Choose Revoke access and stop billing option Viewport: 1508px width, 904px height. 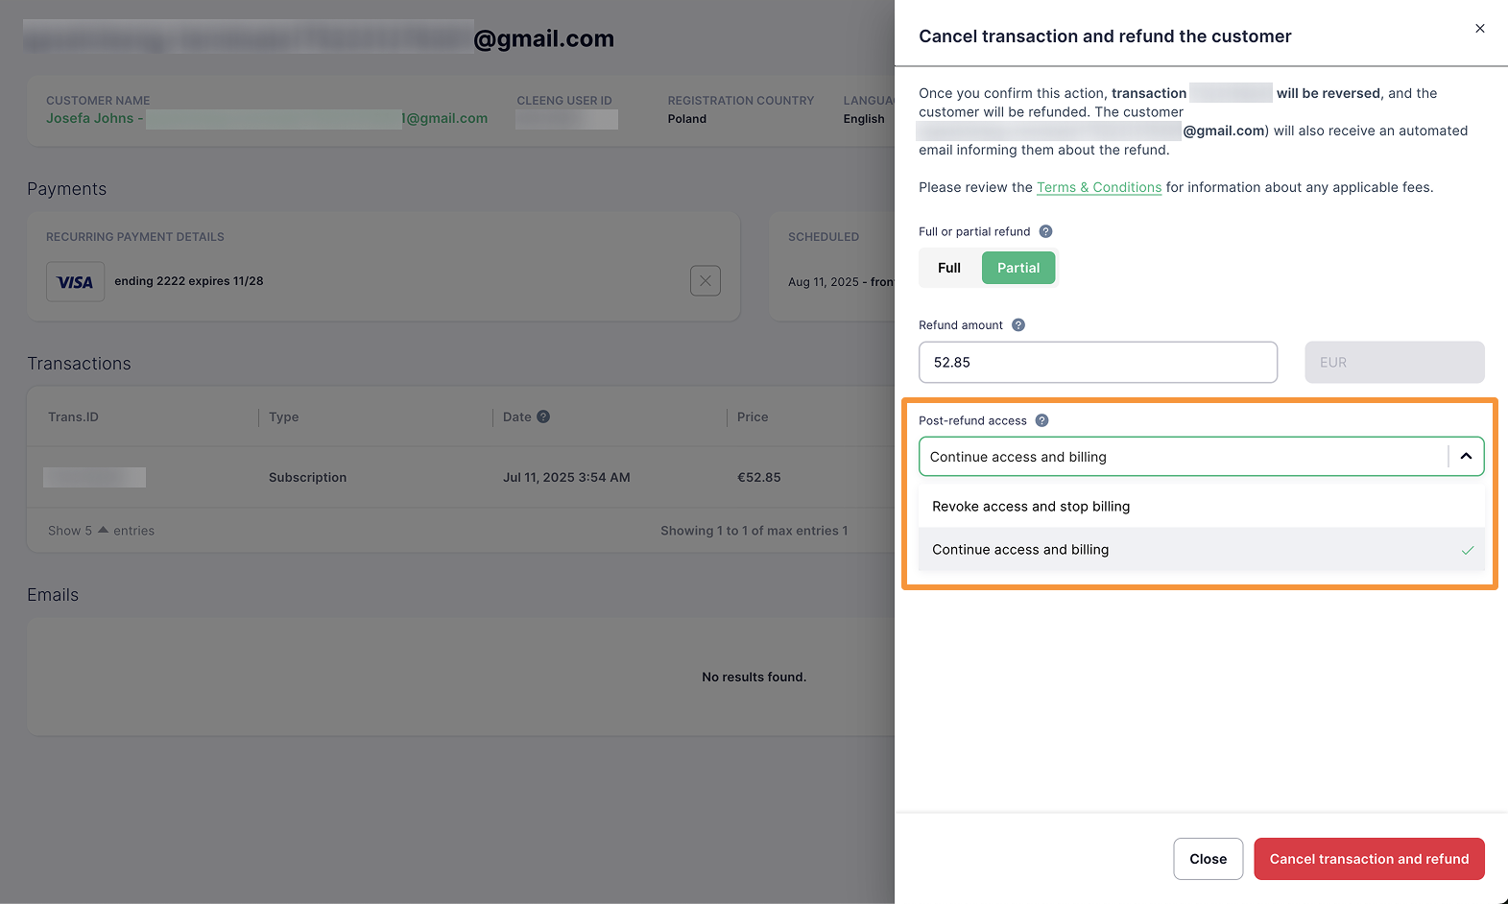[1201, 507]
